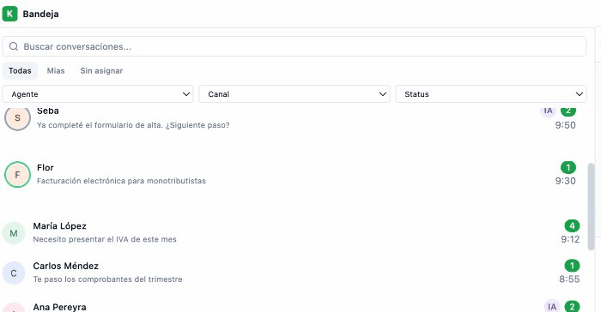Switch to the Mías tab

coord(56,71)
